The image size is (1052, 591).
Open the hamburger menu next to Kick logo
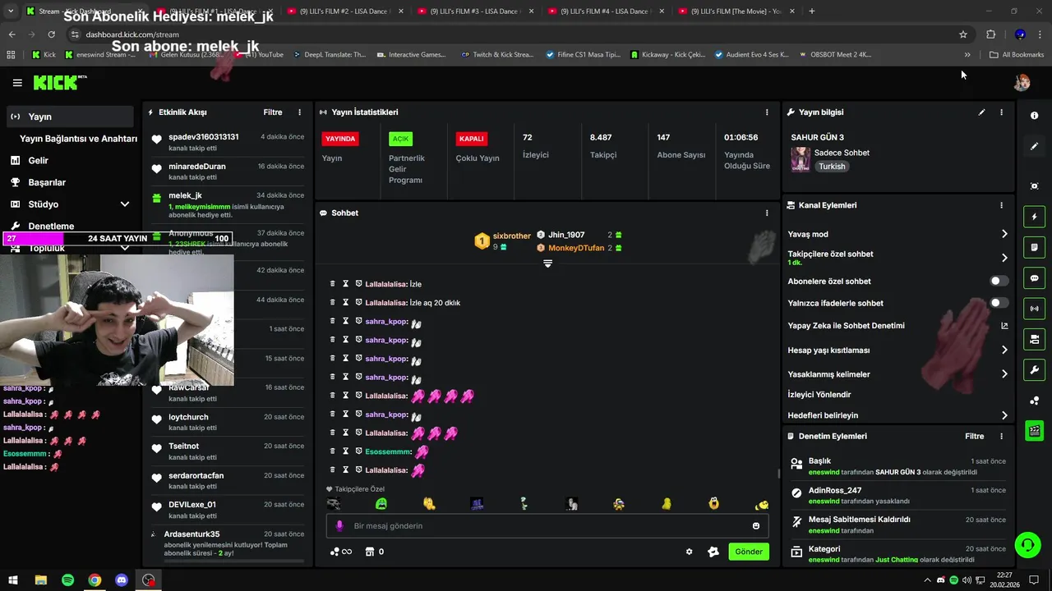(17, 83)
